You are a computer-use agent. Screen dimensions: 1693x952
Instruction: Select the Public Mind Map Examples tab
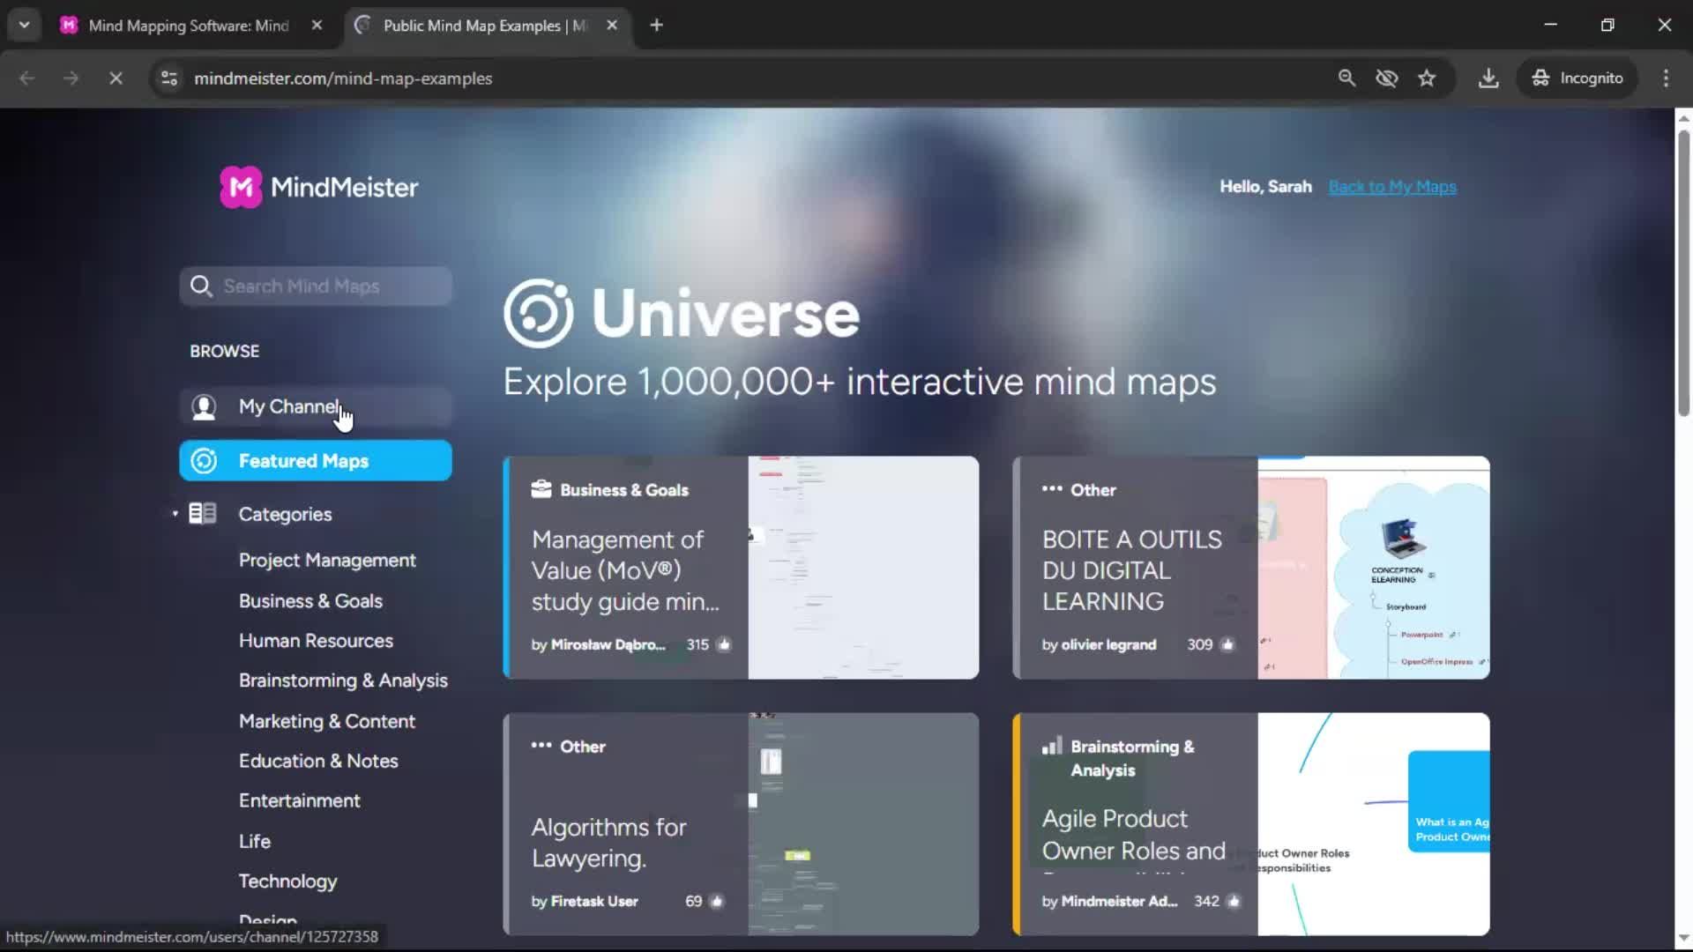(487, 26)
